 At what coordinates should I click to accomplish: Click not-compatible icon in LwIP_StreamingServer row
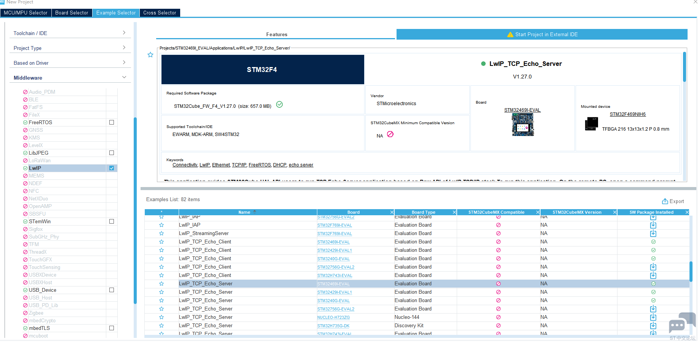(x=498, y=233)
